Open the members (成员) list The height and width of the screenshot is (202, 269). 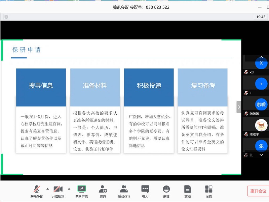[124, 189]
